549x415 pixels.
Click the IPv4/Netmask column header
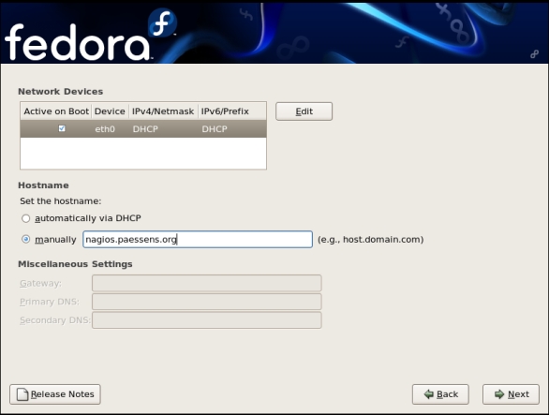163,111
